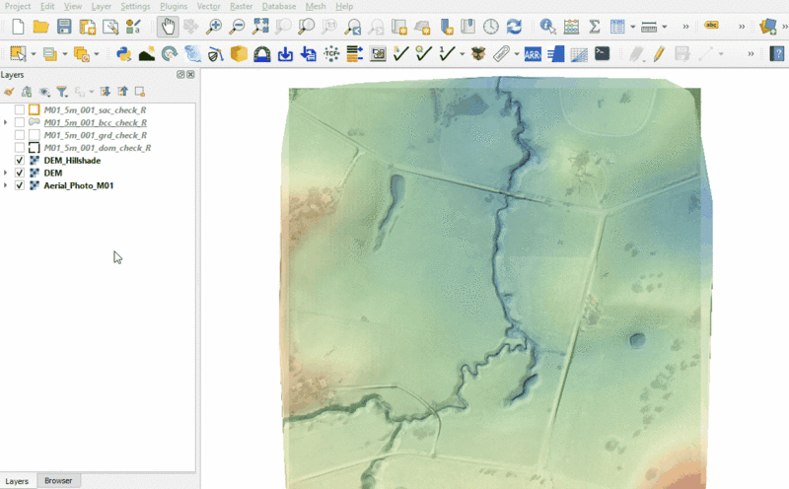This screenshot has height=489, width=789.
Task: Click the Save Project floppy icon
Action: (x=64, y=27)
